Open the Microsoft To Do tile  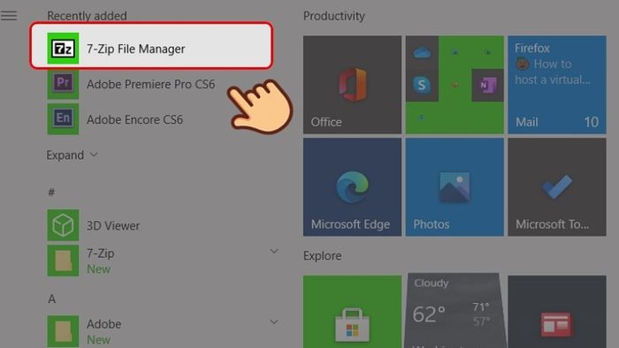pyautogui.click(x=556, y=187)
